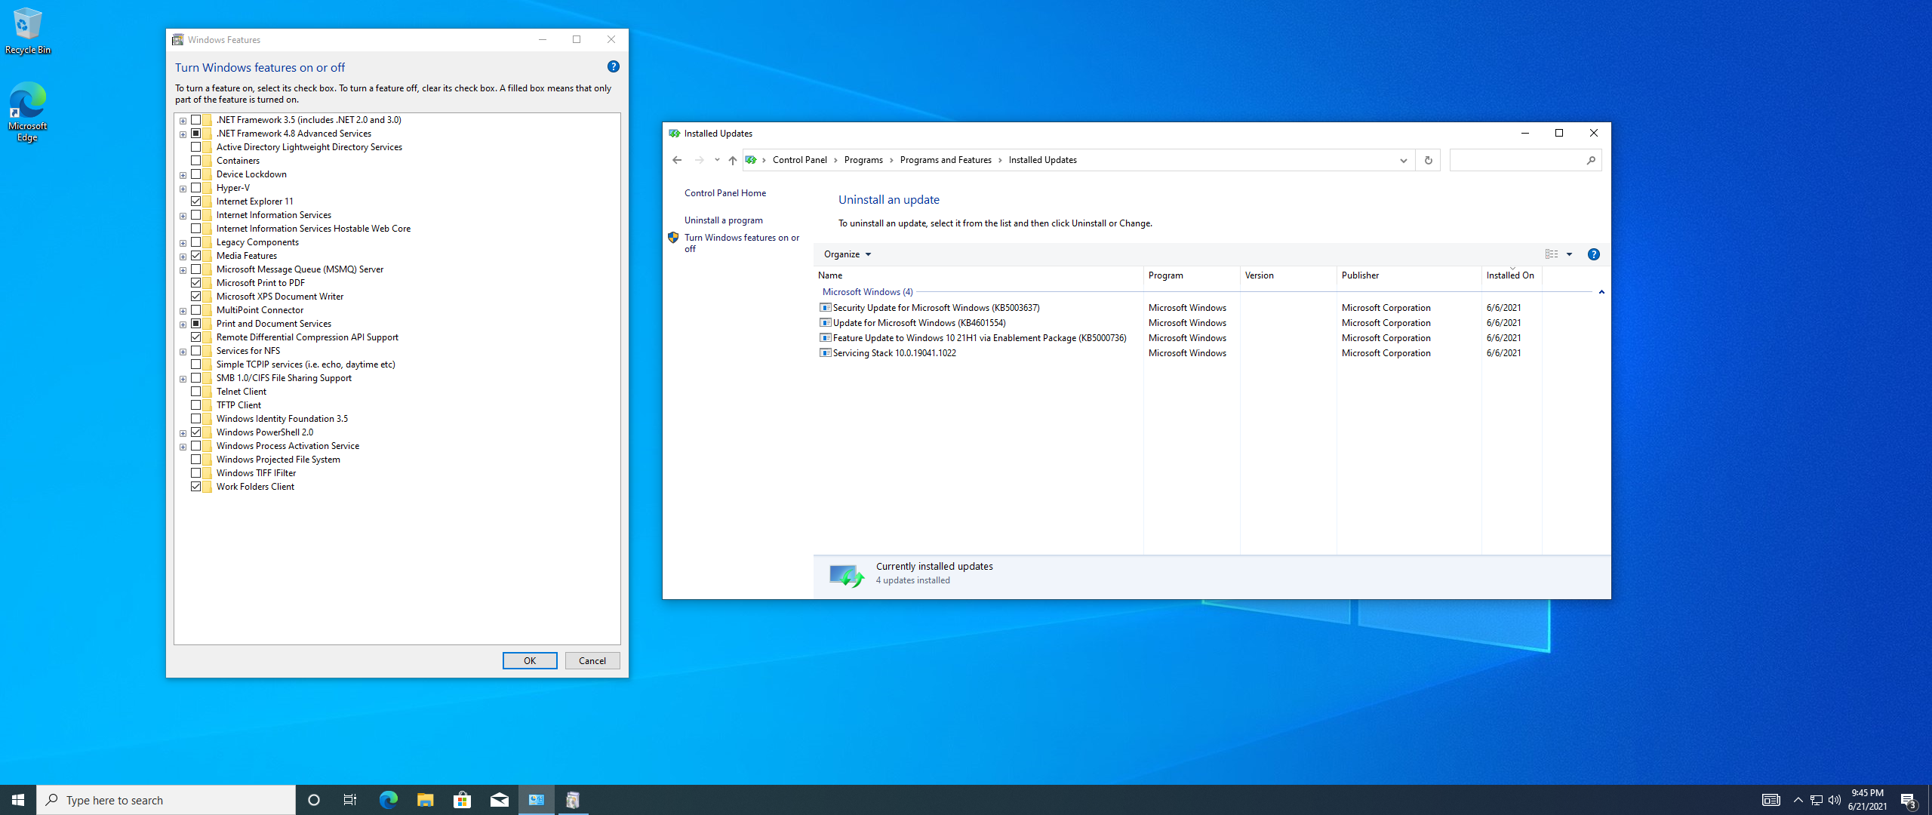This screenshot has height=815, width=1932.
Task: Toggle the Internet Explorer 11 checkbox
Action: [x=196, y=201]
